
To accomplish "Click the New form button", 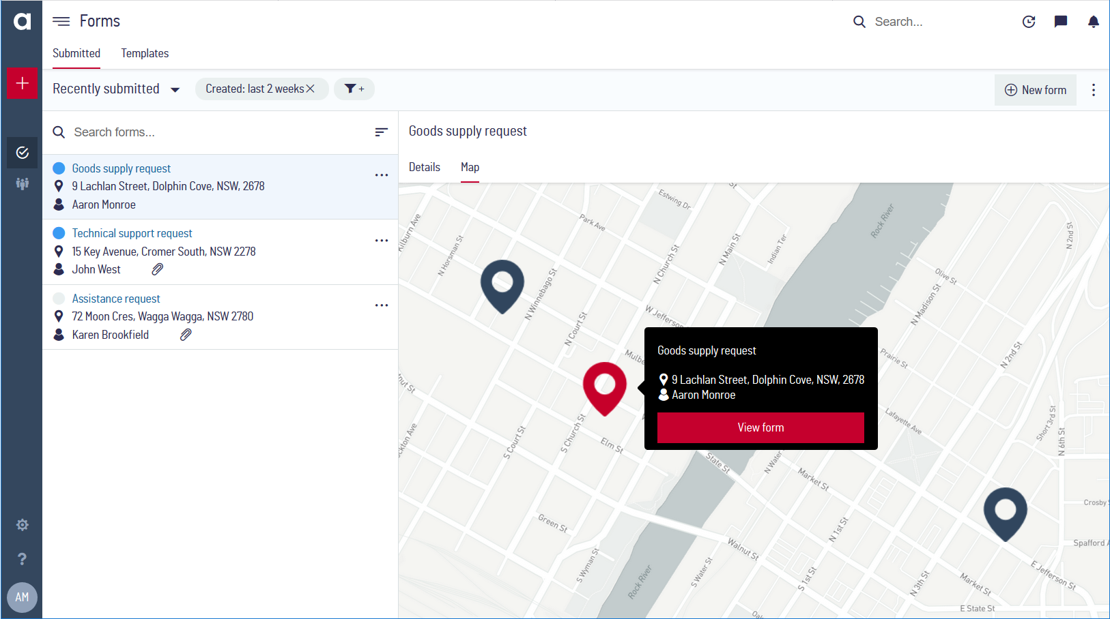I will (x=1036, y=90).
